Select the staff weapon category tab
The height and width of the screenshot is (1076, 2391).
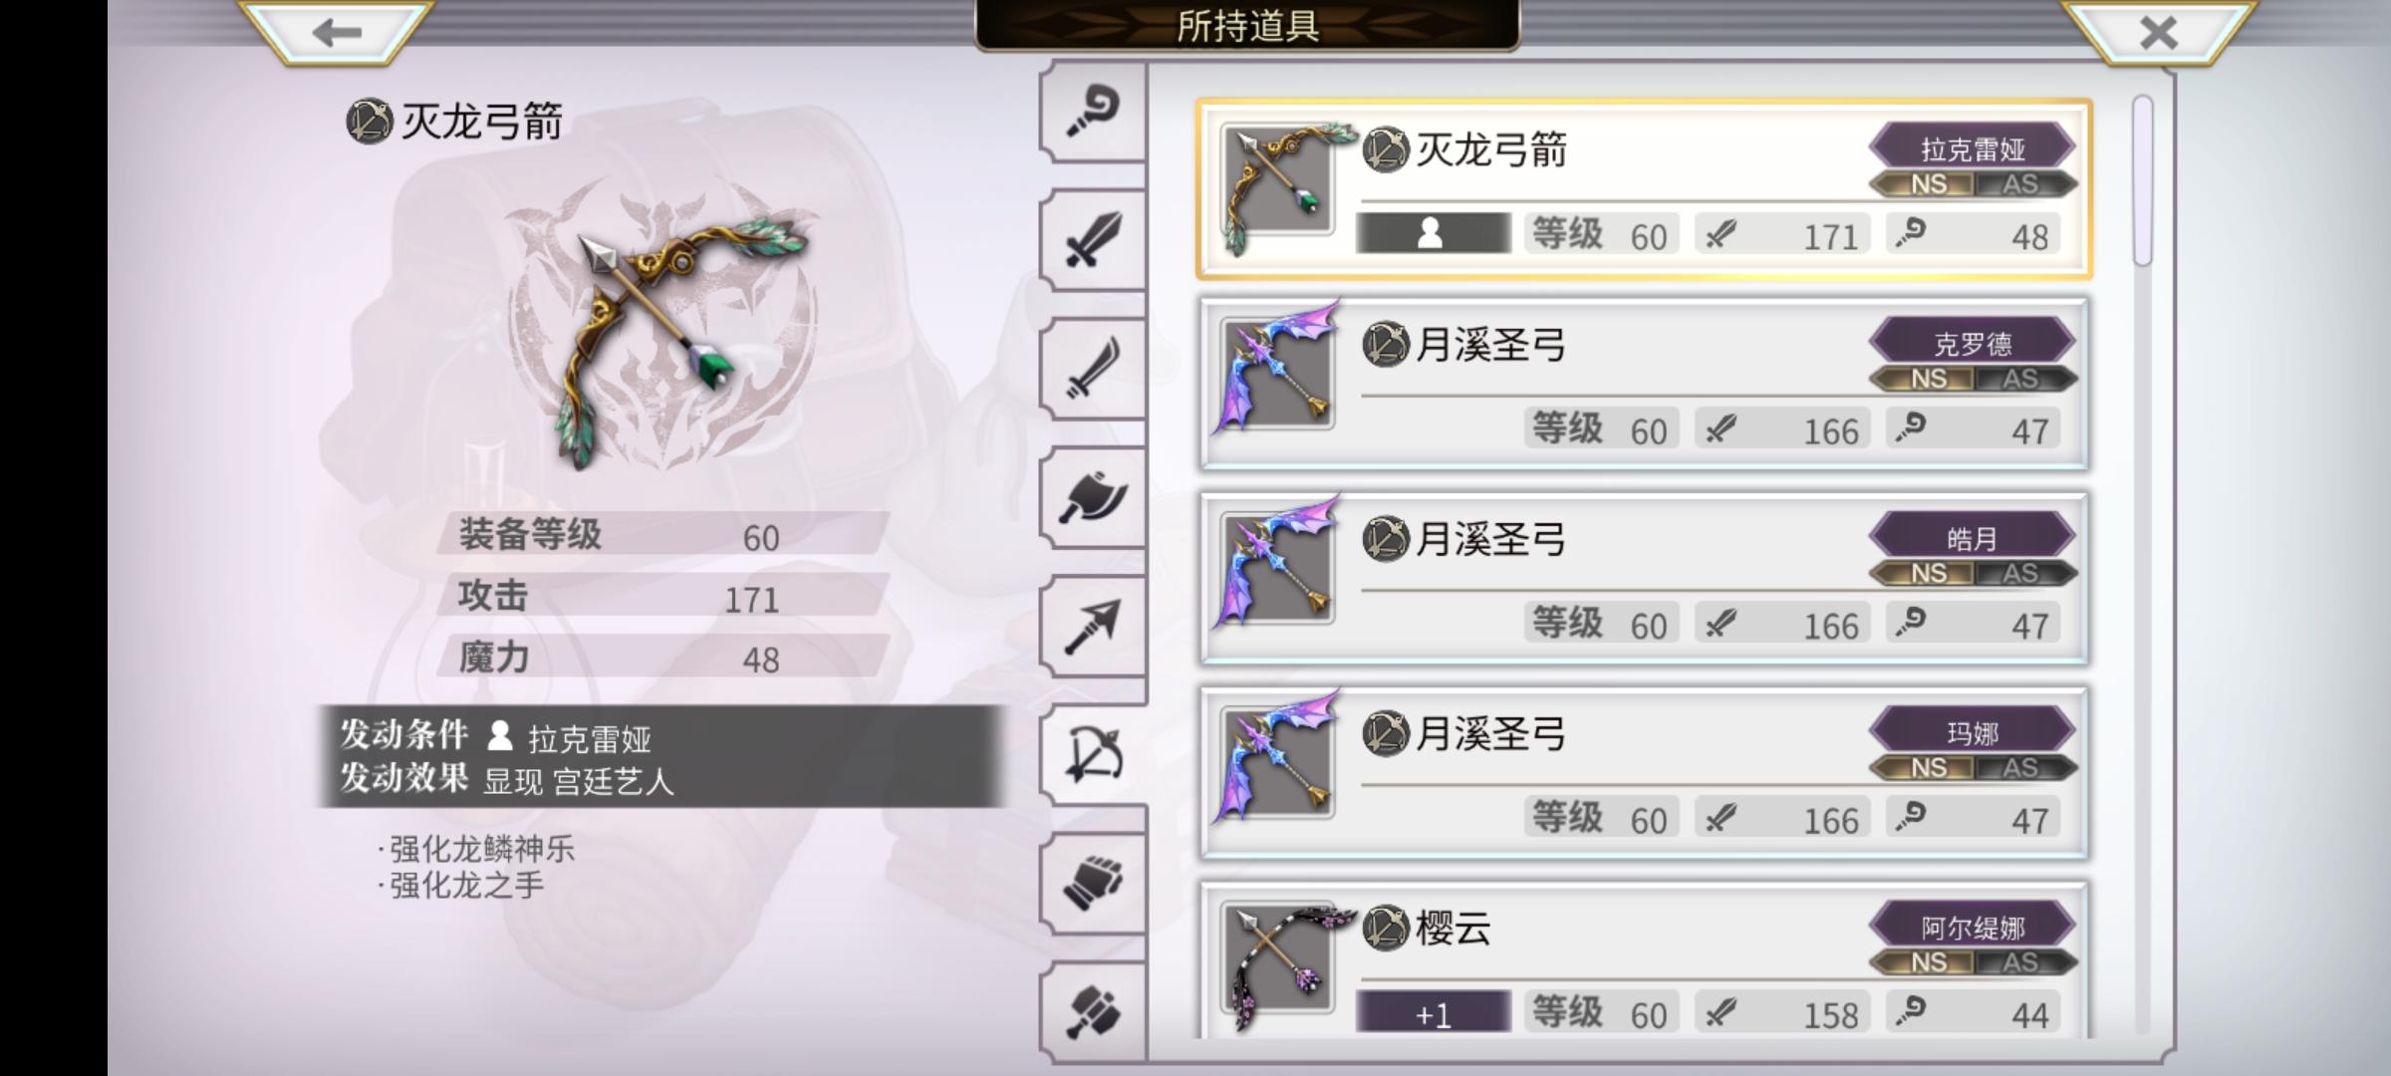(1093, 112)
